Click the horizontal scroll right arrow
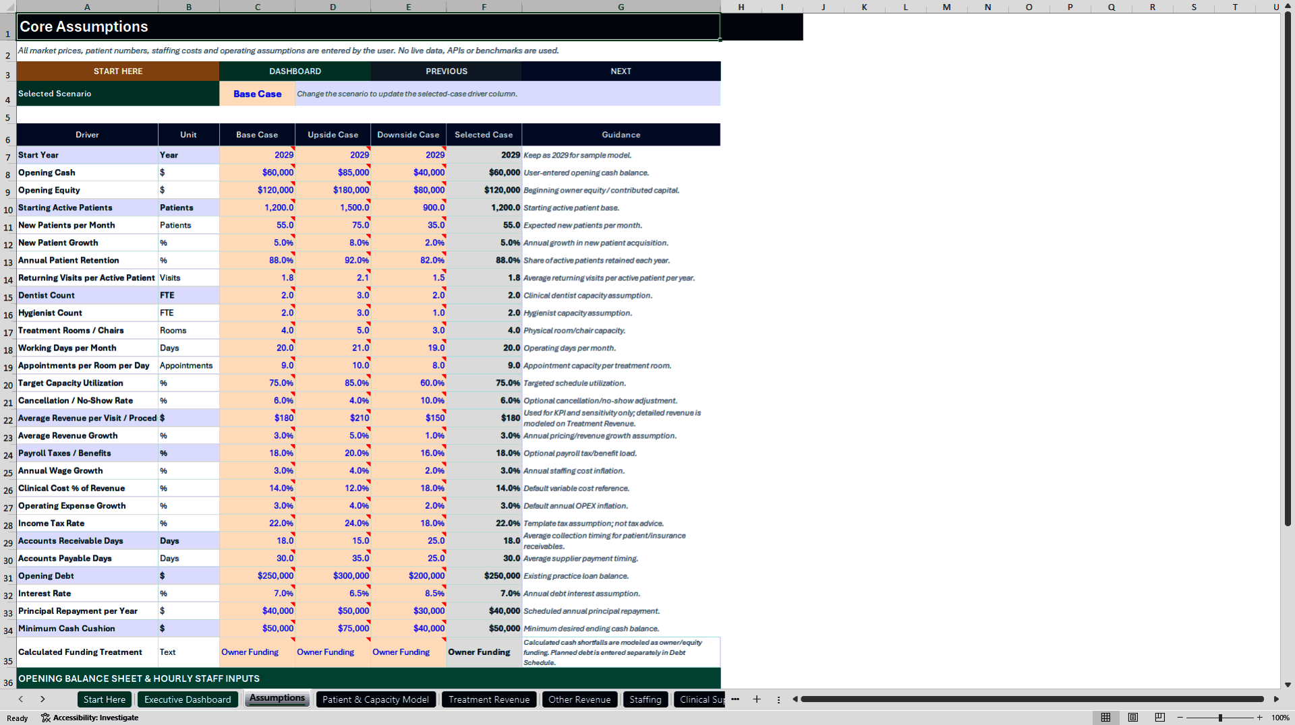 click(1276, 699)
